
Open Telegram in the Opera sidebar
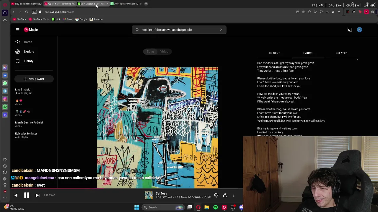click(5, 91)
